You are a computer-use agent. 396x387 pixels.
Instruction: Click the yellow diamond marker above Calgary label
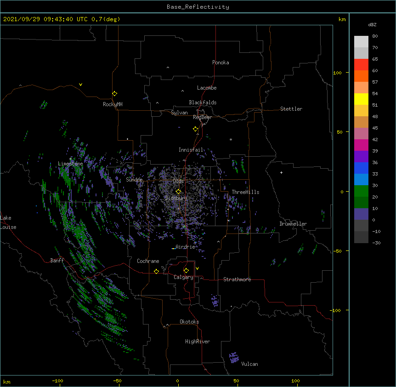point(186,271)
